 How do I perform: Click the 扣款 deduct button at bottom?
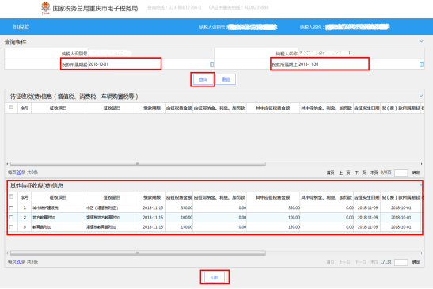pos(215,277)
